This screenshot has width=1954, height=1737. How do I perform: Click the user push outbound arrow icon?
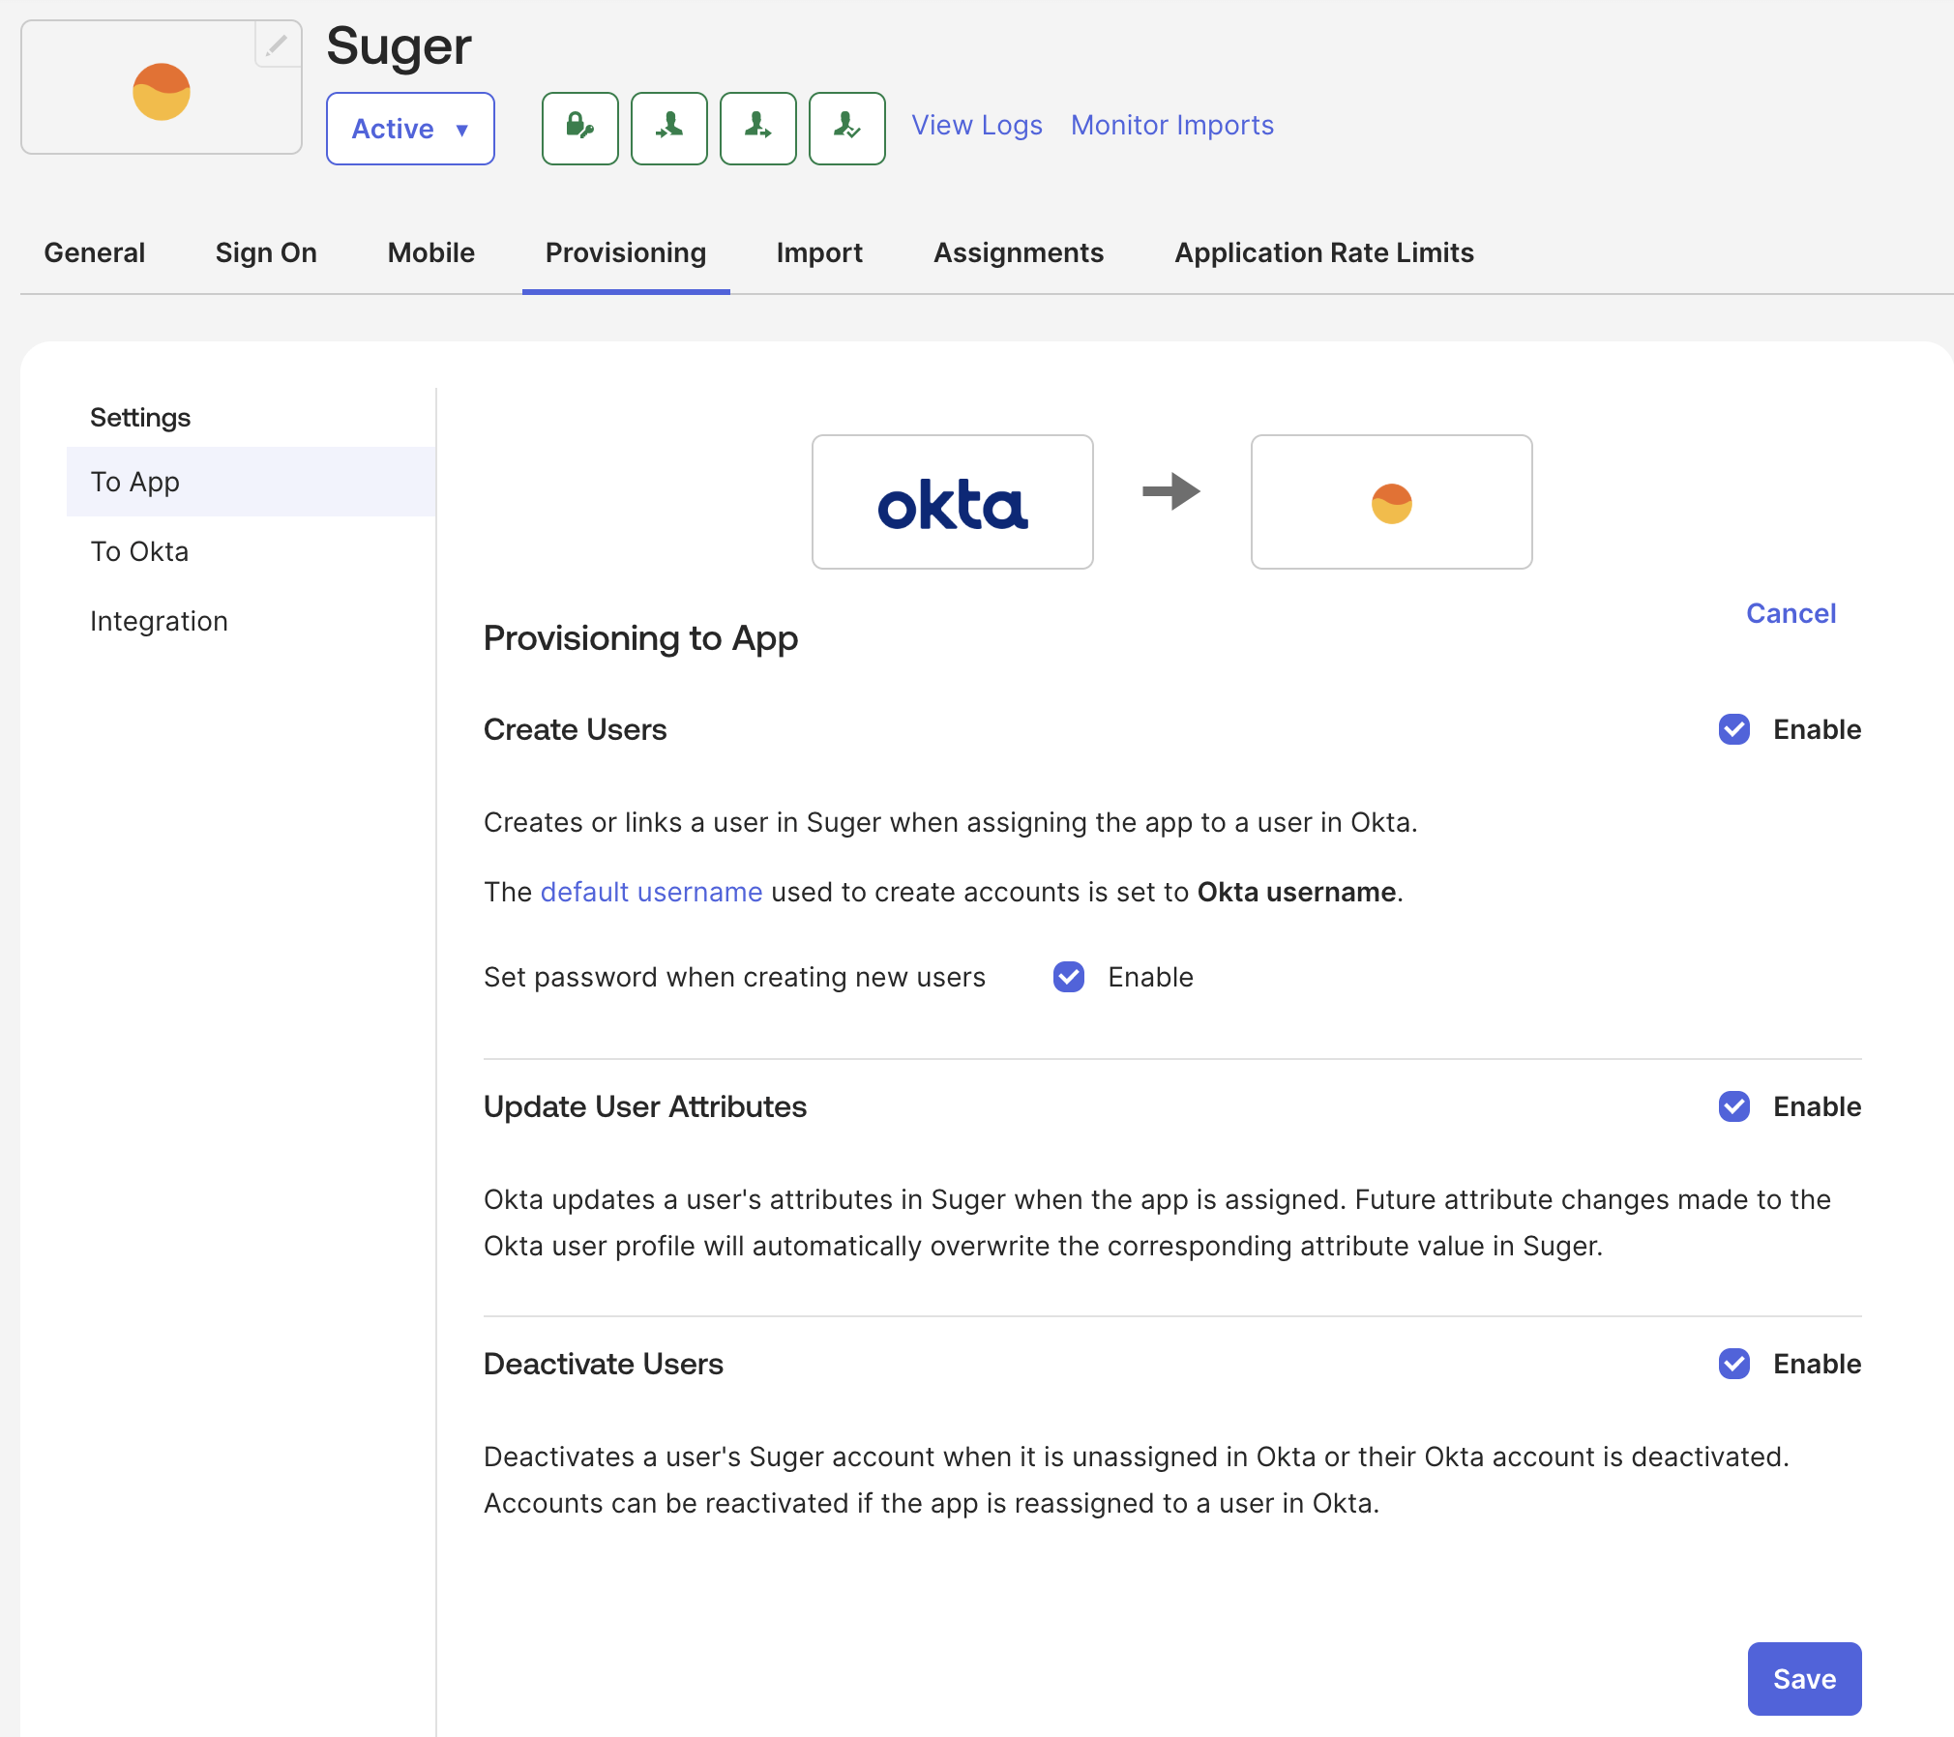tap(757, 128)
